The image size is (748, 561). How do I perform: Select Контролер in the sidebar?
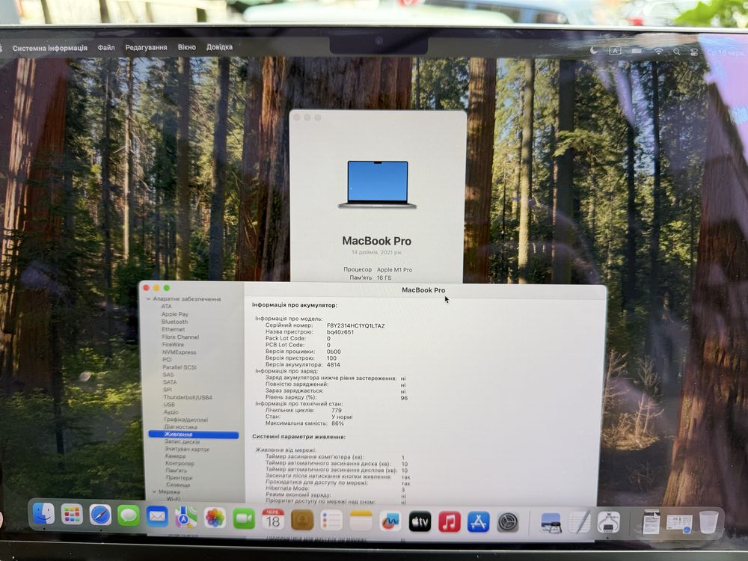click(x=180, y=463)
